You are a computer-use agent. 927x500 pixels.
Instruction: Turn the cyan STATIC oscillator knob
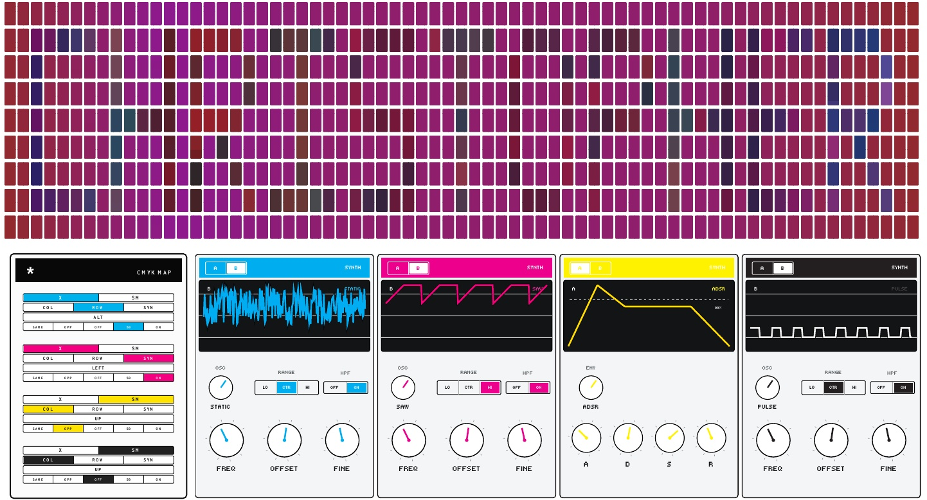[x=221, y=387]
